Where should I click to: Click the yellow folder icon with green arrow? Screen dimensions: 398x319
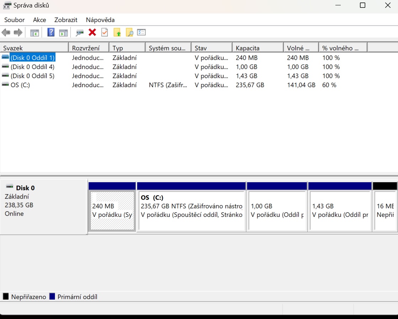click(117, 33)
